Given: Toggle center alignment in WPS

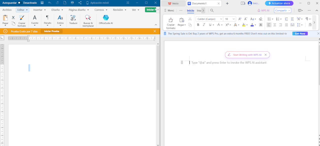Looking at the screenshot, I should tap(275, 25).
